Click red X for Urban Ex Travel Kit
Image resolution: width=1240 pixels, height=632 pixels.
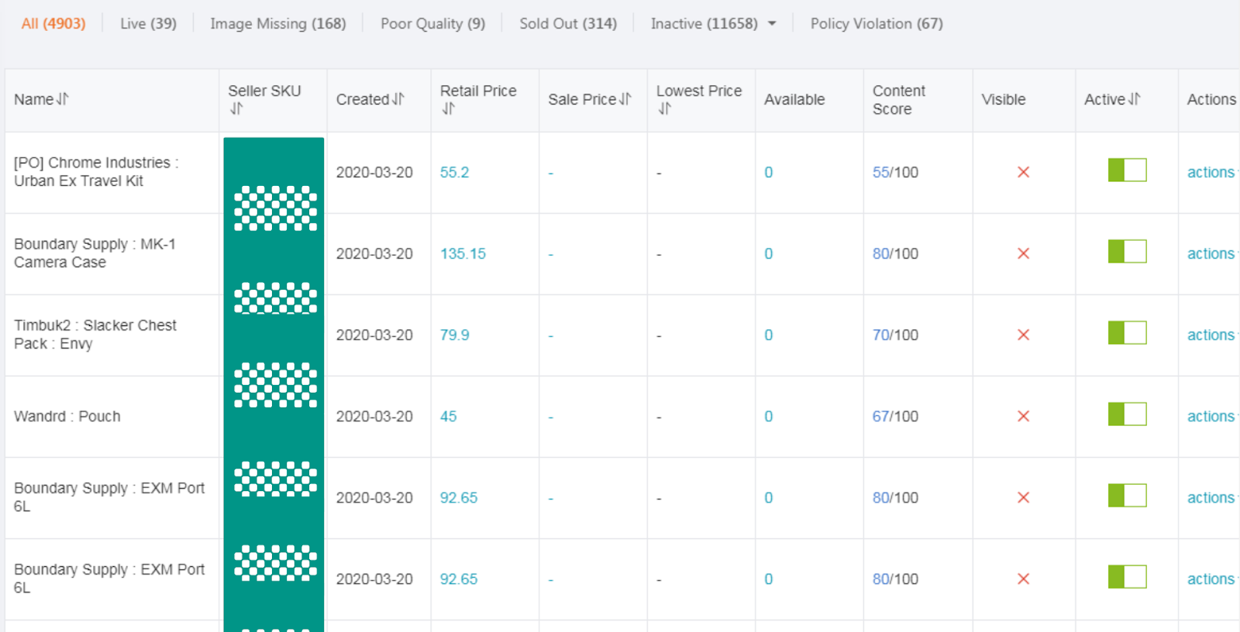[1023, 172]
